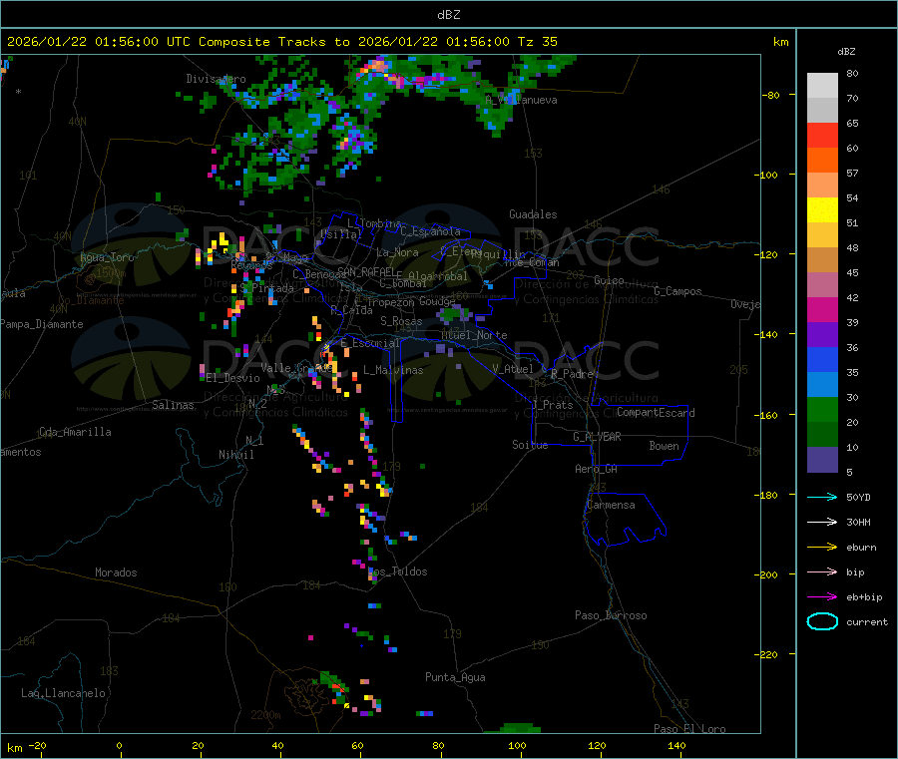Click the CompantEscard label
This screenshot has height=759, width=898.
[x=656, y=413]
